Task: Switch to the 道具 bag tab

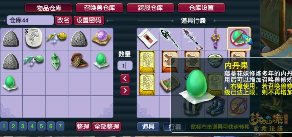Action: [x=148, y=126]
